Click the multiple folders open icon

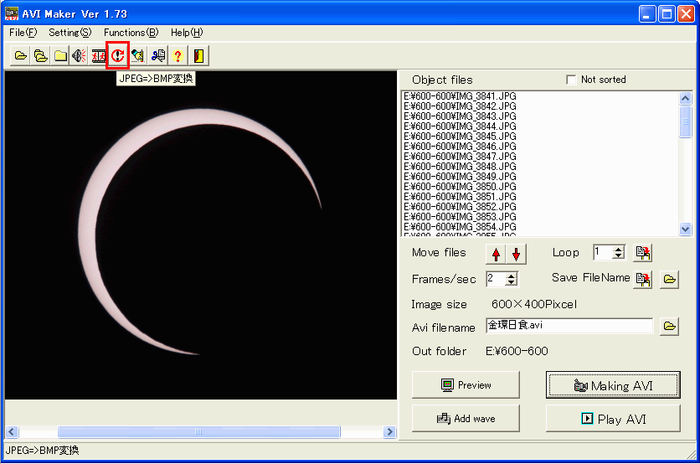[40, 56]
